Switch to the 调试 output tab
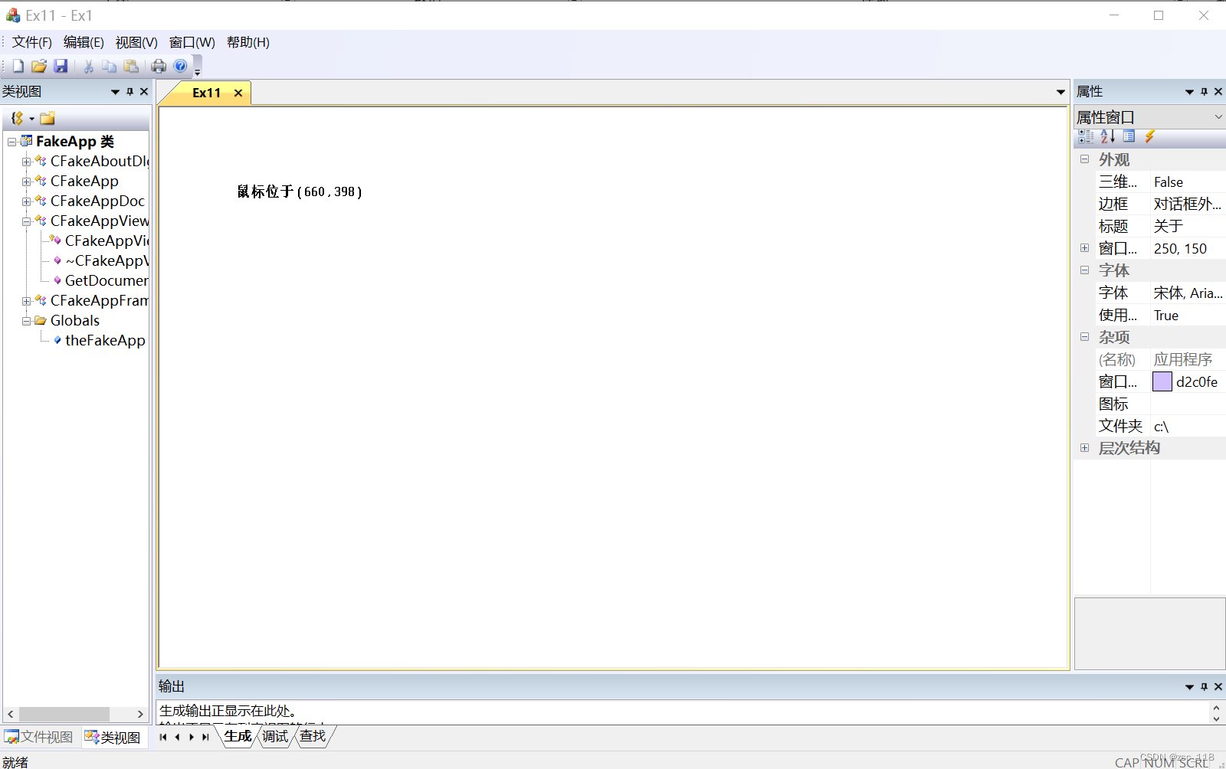 pyautogui.click(x=275, y=736)
